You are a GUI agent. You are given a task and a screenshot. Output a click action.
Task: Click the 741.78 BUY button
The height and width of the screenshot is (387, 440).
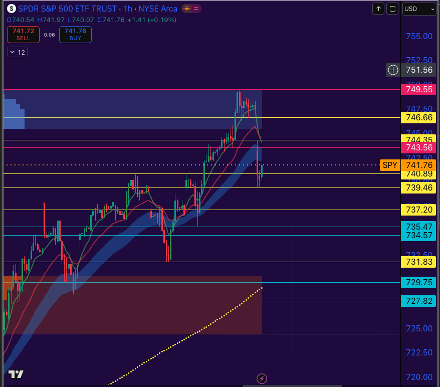[x=75, y=35]
